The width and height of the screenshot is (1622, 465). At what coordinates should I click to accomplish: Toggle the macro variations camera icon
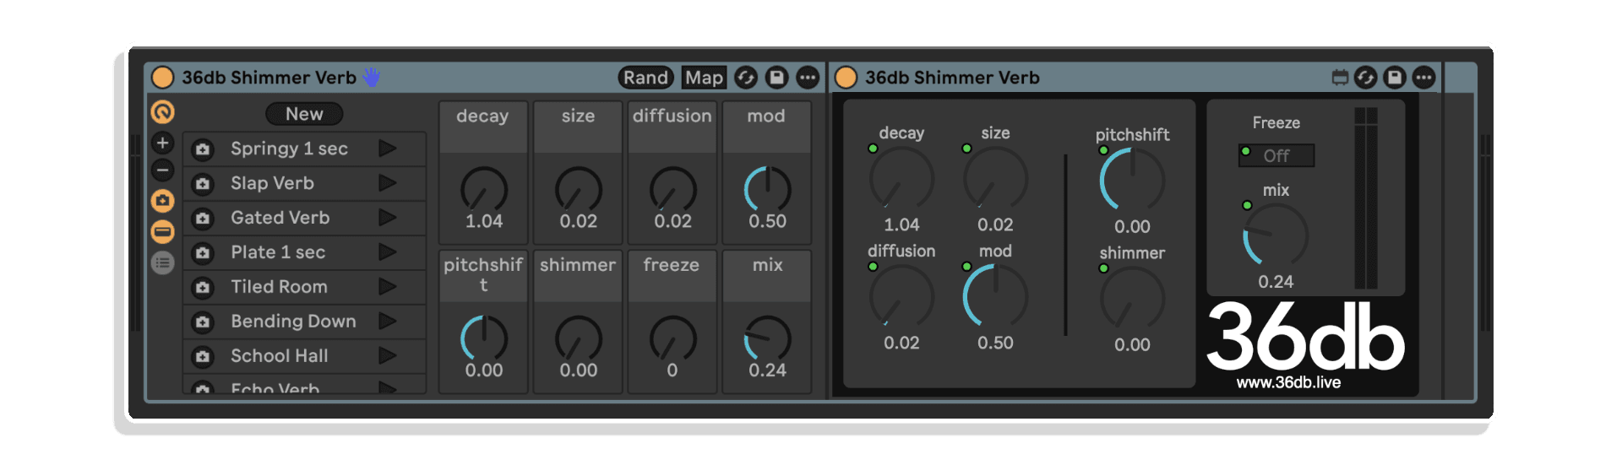[x=162, y=201]
